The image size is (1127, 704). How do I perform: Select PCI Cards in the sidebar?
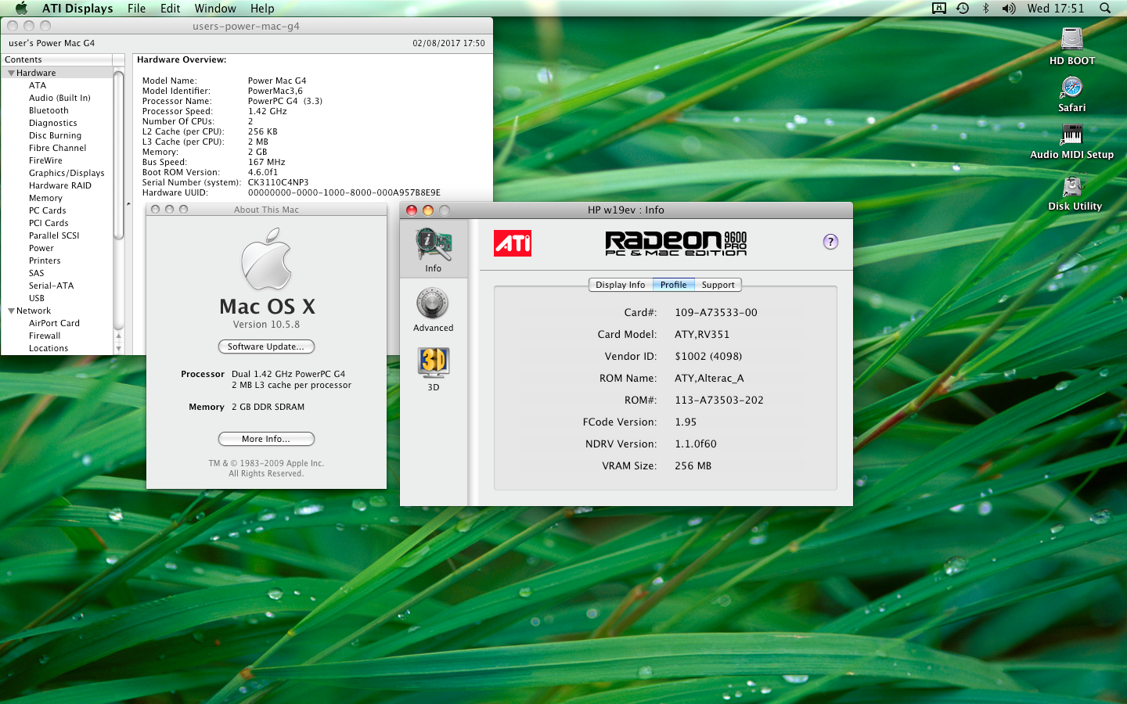pos(49,223)
